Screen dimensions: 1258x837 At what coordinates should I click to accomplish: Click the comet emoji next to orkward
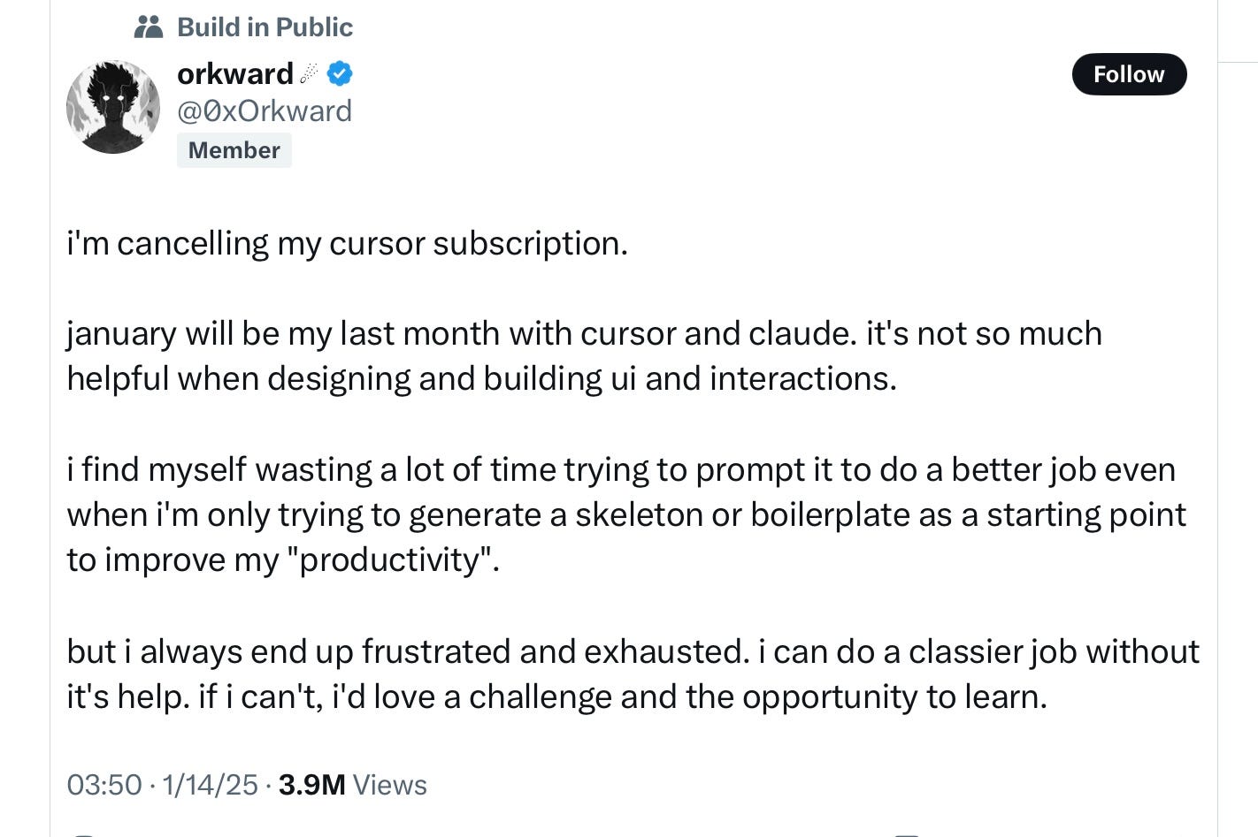coord(309,73)
